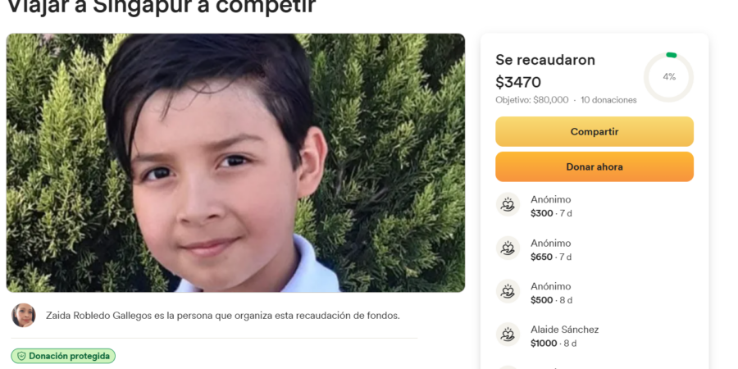The height and width of the screenshot is (369, 738).
Task: Click the shield icon in Donación protegida badge
Action: tap(21, 357)
